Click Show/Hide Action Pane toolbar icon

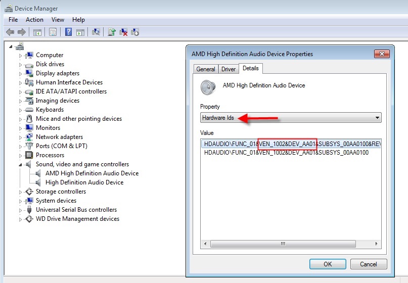pos(80,32)
